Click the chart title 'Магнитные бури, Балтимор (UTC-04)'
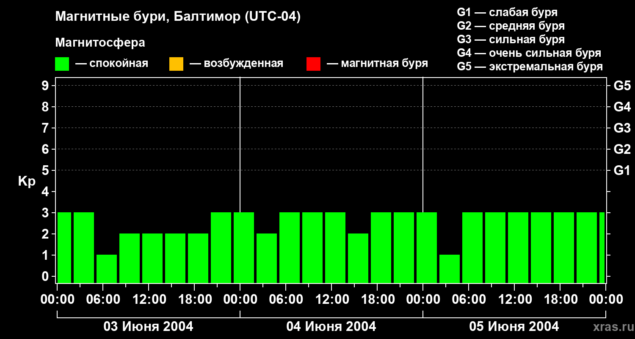This screenshot has height=339, width=635. pyautogui.click(x=178, y=17)
